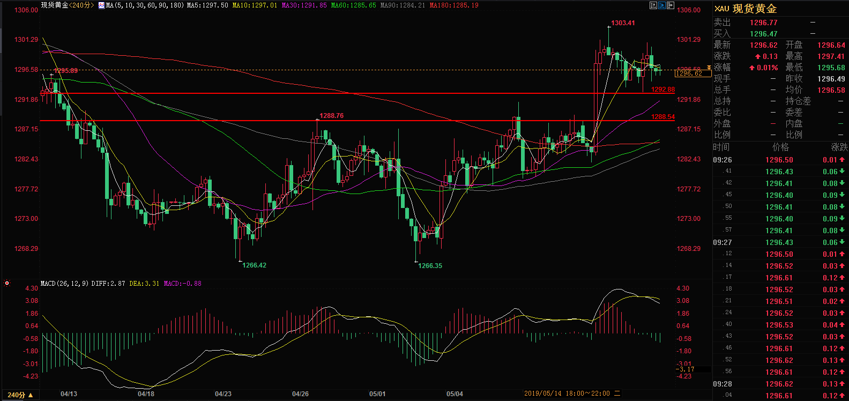The image size is (849, 401).
Task: Click the 外盘 label
Action: click(x=722, y=123)
